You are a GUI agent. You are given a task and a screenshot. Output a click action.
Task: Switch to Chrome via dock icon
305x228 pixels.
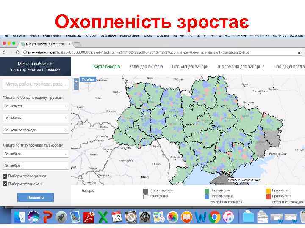[x=214, y=217]
